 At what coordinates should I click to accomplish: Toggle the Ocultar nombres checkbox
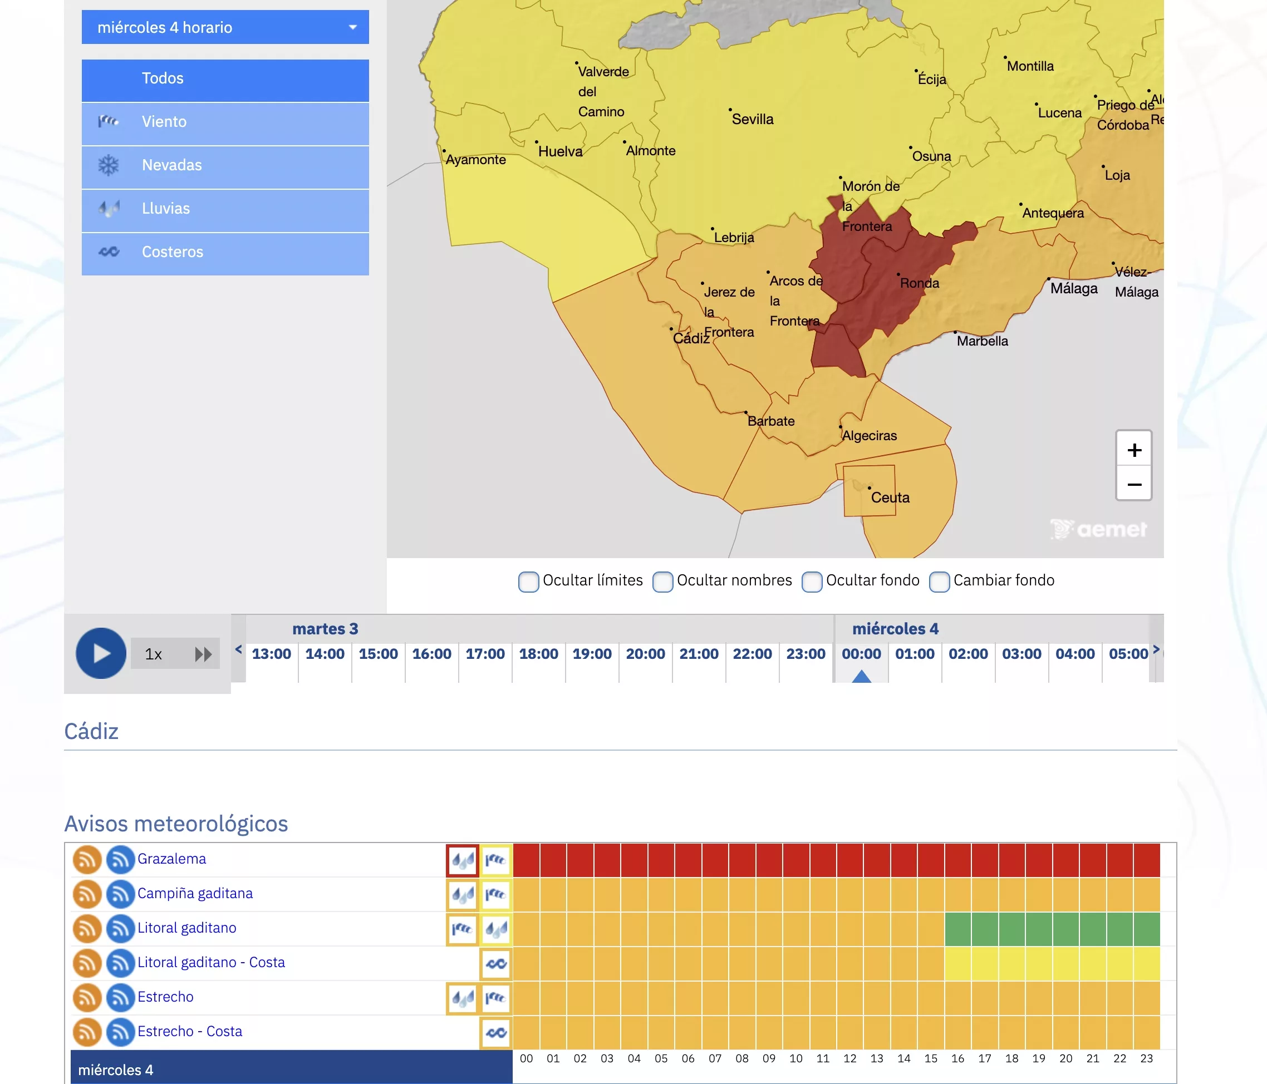coord(662,581)
